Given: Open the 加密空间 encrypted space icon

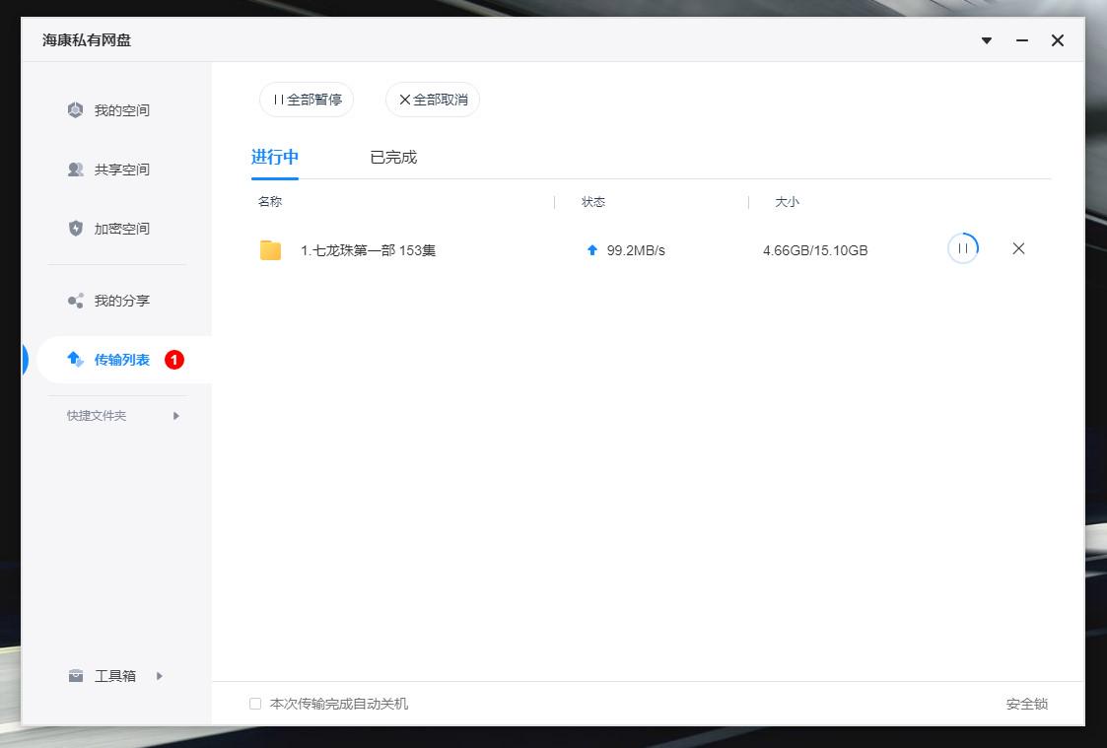Looking at the screenshot, I should click(x=75, y=228).
